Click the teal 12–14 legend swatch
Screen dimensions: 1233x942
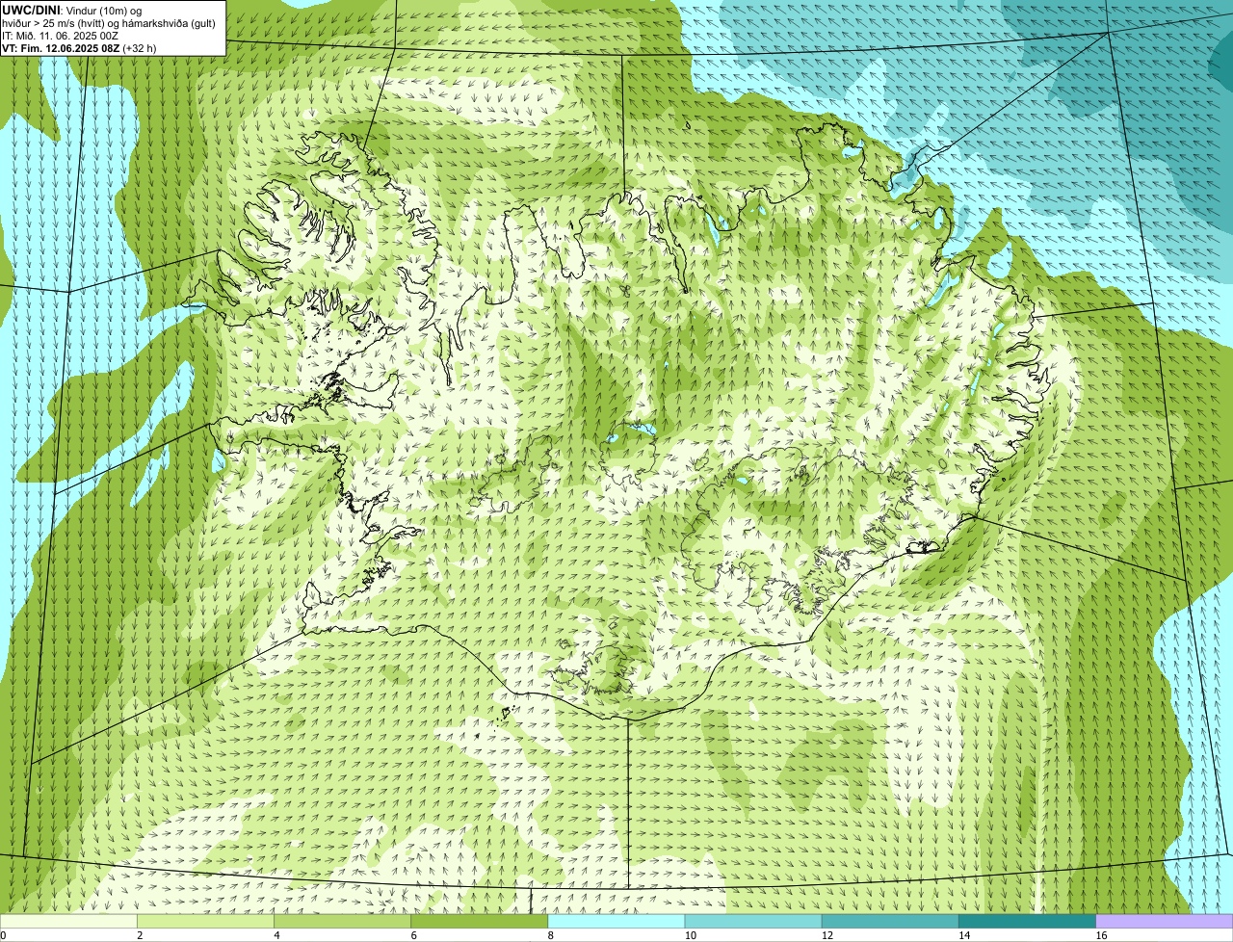click(890, 922)
